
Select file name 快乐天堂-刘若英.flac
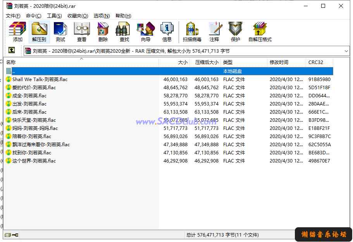click(x=34, y=120)
